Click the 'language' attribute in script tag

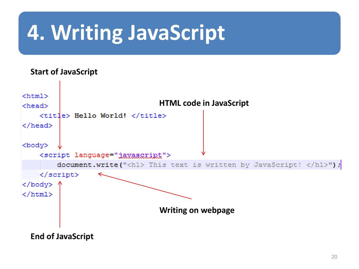(92, 155)
